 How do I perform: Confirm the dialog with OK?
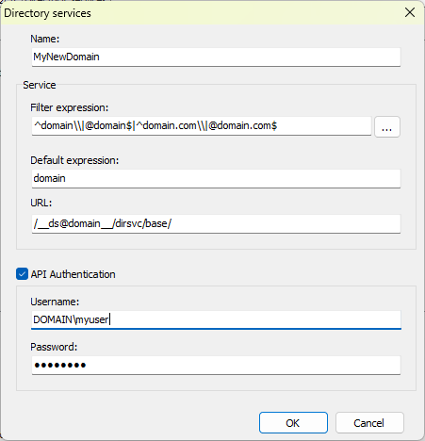(293, 423)
